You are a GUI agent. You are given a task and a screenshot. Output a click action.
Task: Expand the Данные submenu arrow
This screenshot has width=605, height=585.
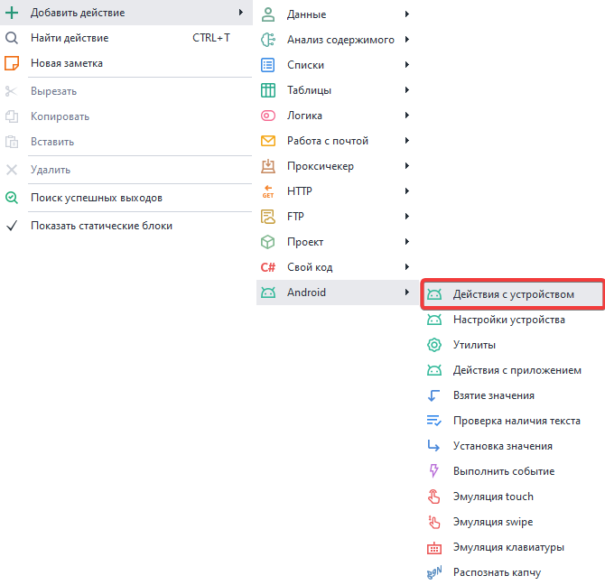click(407, 14)
